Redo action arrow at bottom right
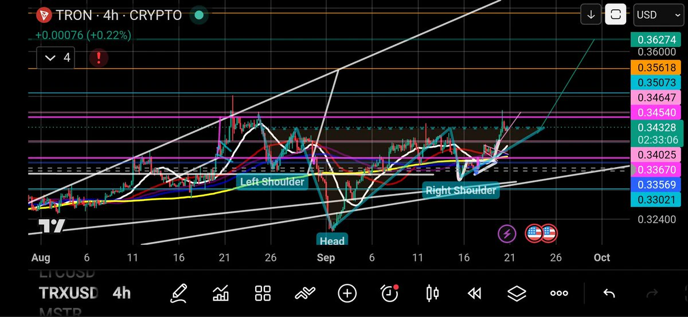688x317 pixels. (x=652, y=294)
